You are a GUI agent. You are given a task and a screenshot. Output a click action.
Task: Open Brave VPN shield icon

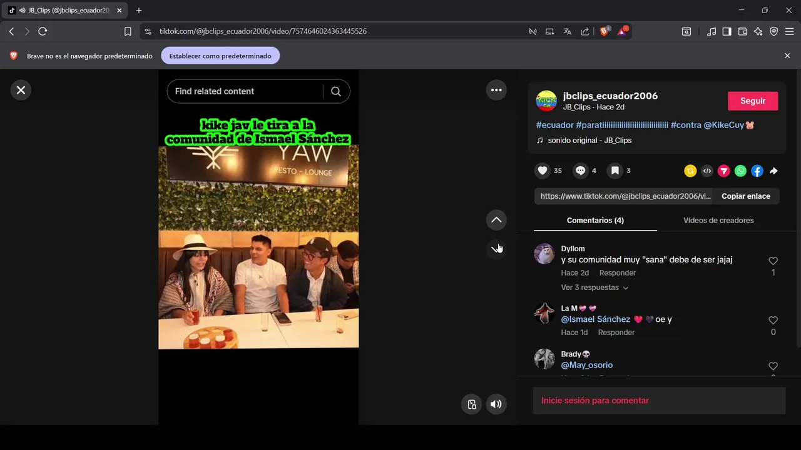click(774, 31)
